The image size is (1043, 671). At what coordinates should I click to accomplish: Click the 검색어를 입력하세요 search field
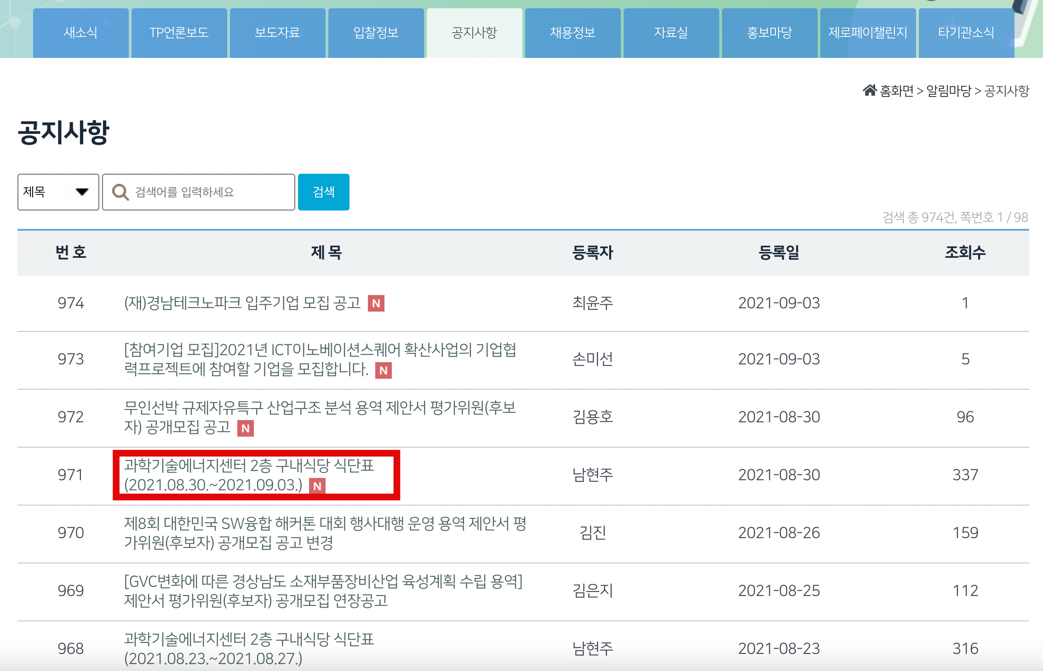[207, 192]
